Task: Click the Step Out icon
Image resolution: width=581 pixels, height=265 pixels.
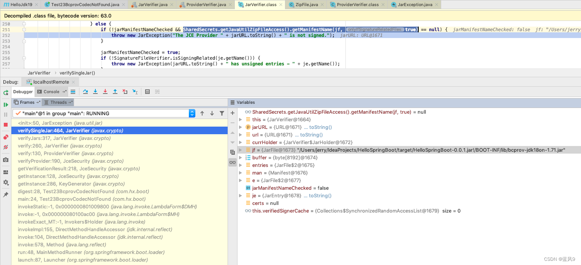Action: point(115,92)
